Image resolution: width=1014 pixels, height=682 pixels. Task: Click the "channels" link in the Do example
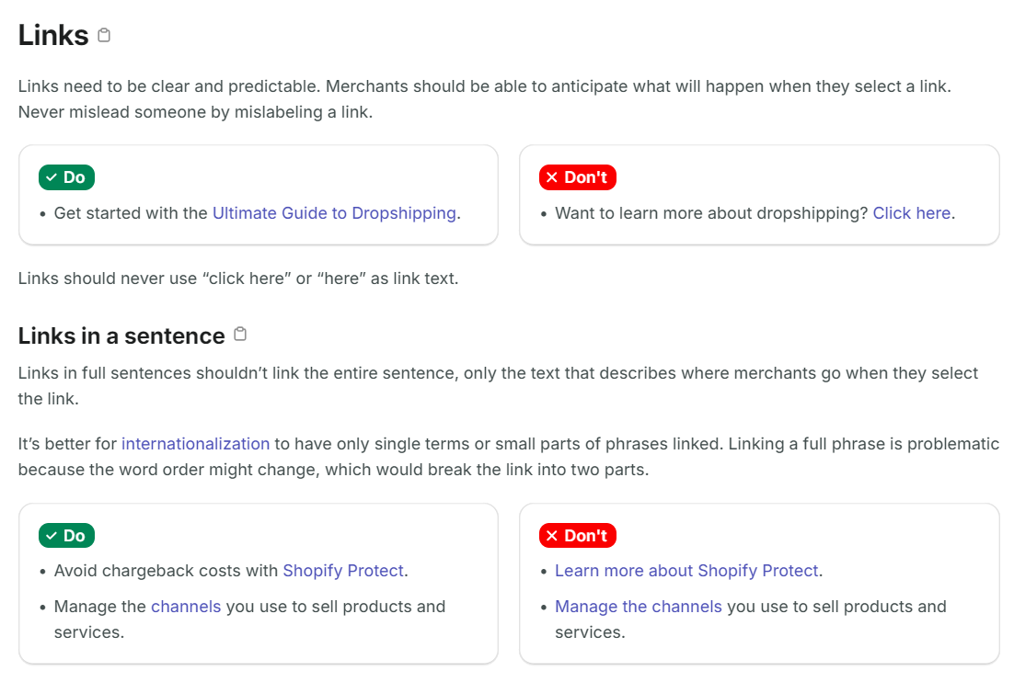pyautogui.click(x=187, y=606)
